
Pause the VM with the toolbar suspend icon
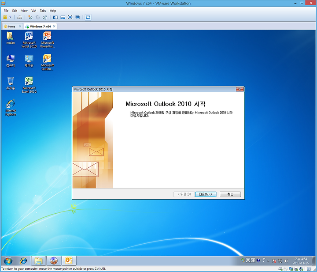pos(5,17)
